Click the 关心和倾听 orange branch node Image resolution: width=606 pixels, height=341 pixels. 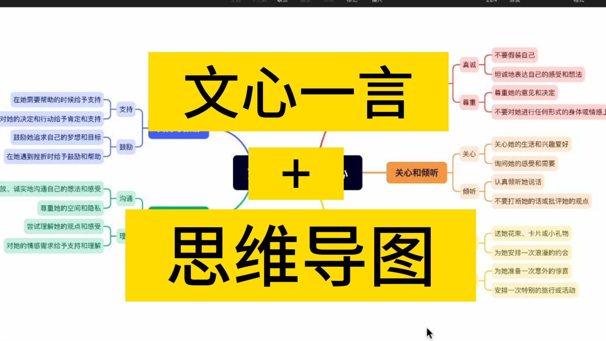pyautogui.click(x=417, y=173)
